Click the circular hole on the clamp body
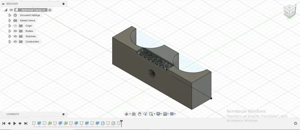The height and width of the screenshot is (130, 300). pos(152,73)
